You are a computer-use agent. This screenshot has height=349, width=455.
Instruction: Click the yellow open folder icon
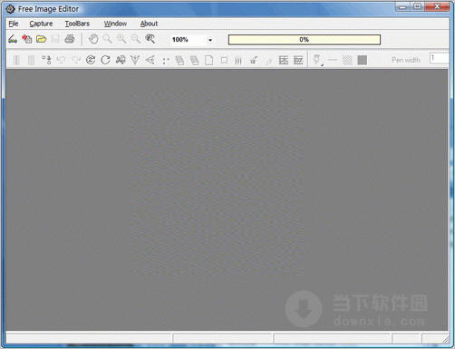pyautogui.click(x=41, y=39)
